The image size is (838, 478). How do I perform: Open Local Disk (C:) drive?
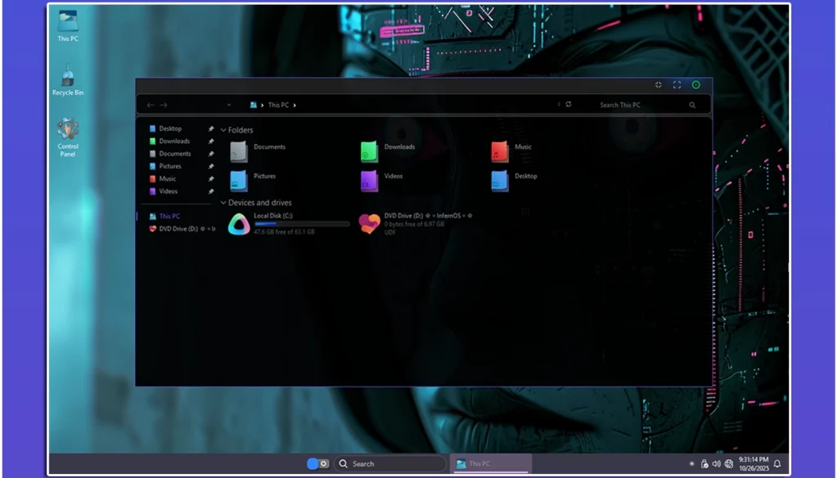click(x=239, y=224)
